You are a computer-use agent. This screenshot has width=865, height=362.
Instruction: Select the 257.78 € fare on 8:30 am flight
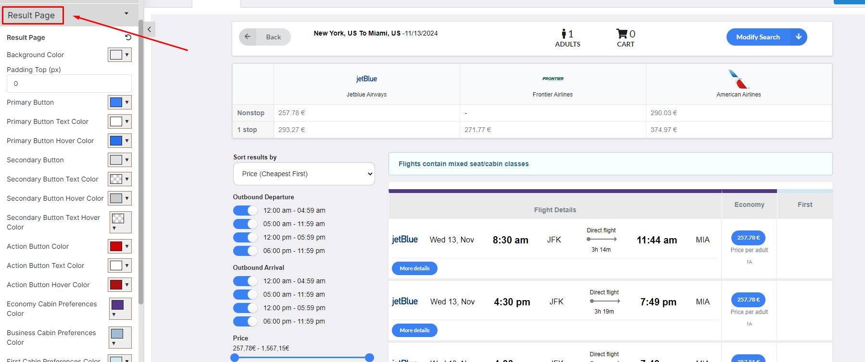pos(749,238)
